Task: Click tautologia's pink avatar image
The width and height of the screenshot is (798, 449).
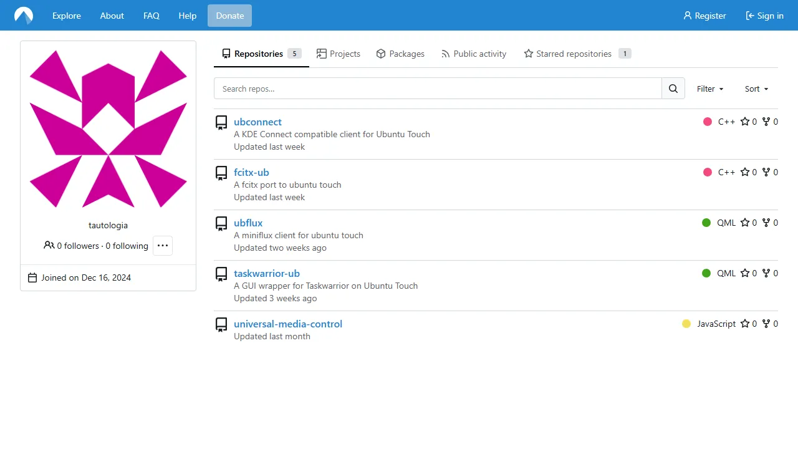Action: pos(108,129)
